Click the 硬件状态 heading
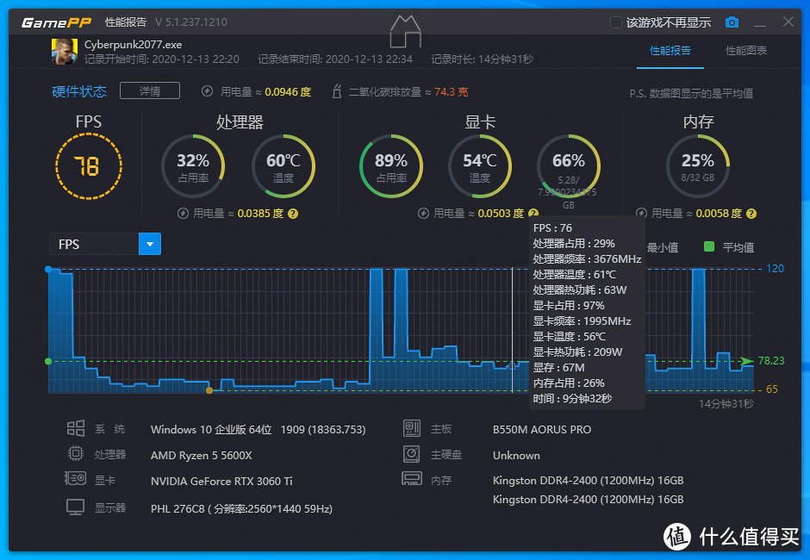The image size is (810, 560). coord(79,91)
